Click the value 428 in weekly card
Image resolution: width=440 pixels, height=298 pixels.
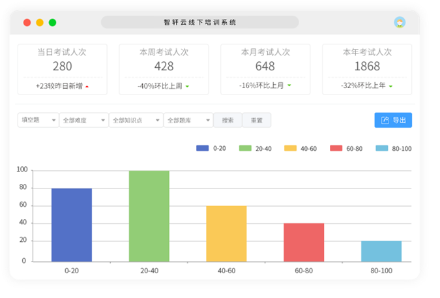click(164, 67)
